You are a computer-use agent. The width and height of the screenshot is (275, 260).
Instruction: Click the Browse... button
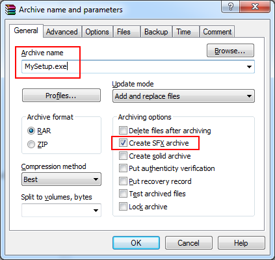(230, 51)
